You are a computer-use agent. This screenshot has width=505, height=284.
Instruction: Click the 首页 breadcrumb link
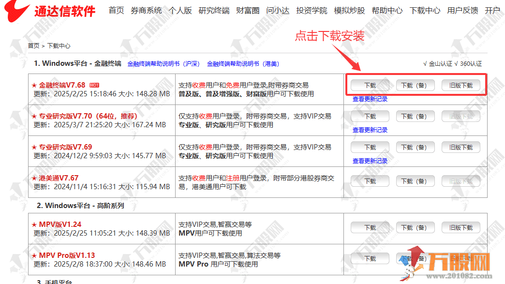[x=33, y=46]
